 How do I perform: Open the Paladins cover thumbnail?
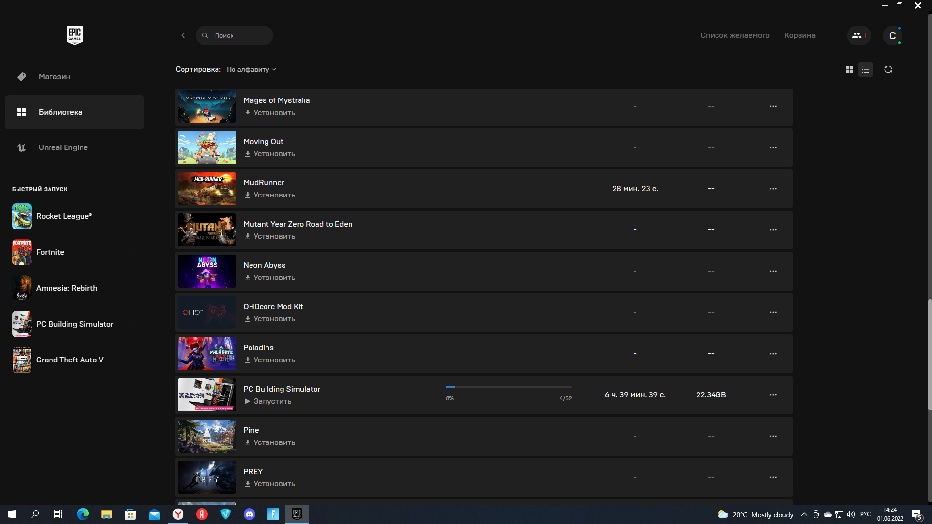207,354
